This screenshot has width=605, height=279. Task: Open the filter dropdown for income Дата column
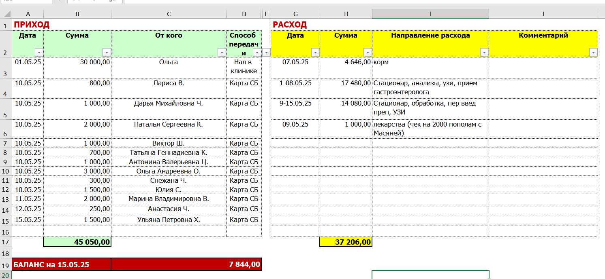[39, 52]
